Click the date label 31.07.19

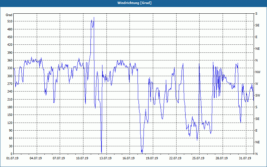pos(245,158)
